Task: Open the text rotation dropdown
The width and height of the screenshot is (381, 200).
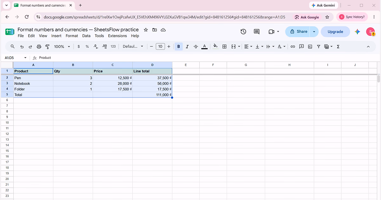Action: [281, 46]
